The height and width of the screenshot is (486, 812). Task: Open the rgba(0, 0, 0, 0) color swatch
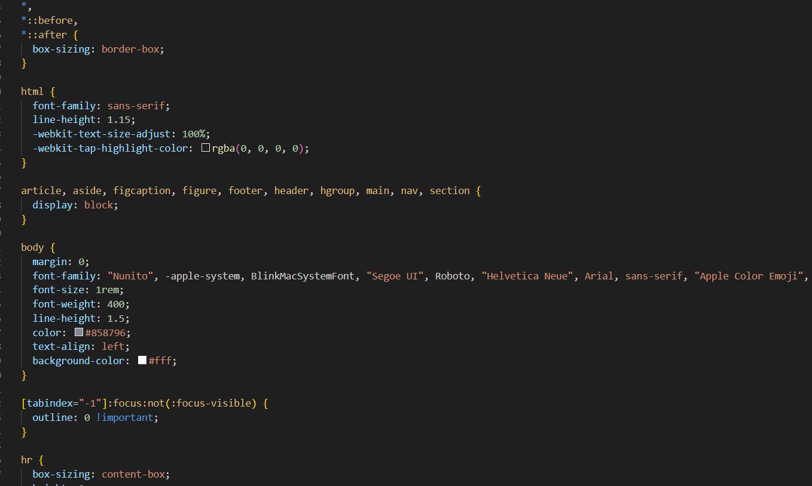tap(206, 148)
